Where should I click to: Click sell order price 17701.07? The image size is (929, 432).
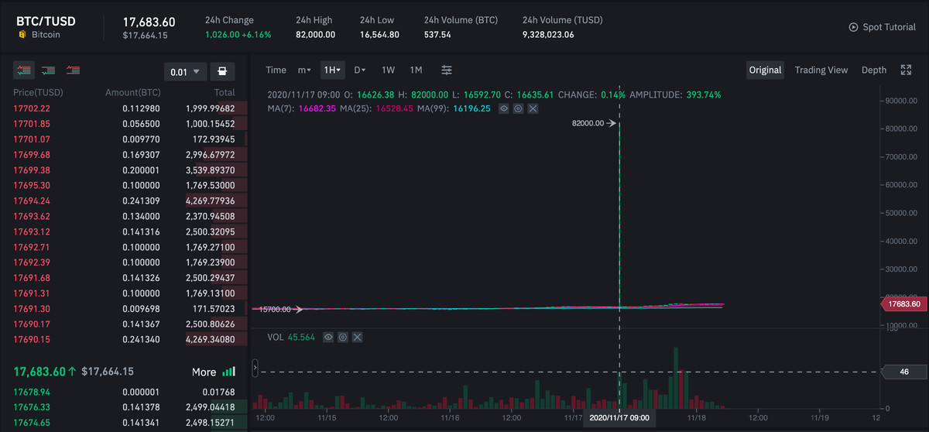tap(32, 139)
